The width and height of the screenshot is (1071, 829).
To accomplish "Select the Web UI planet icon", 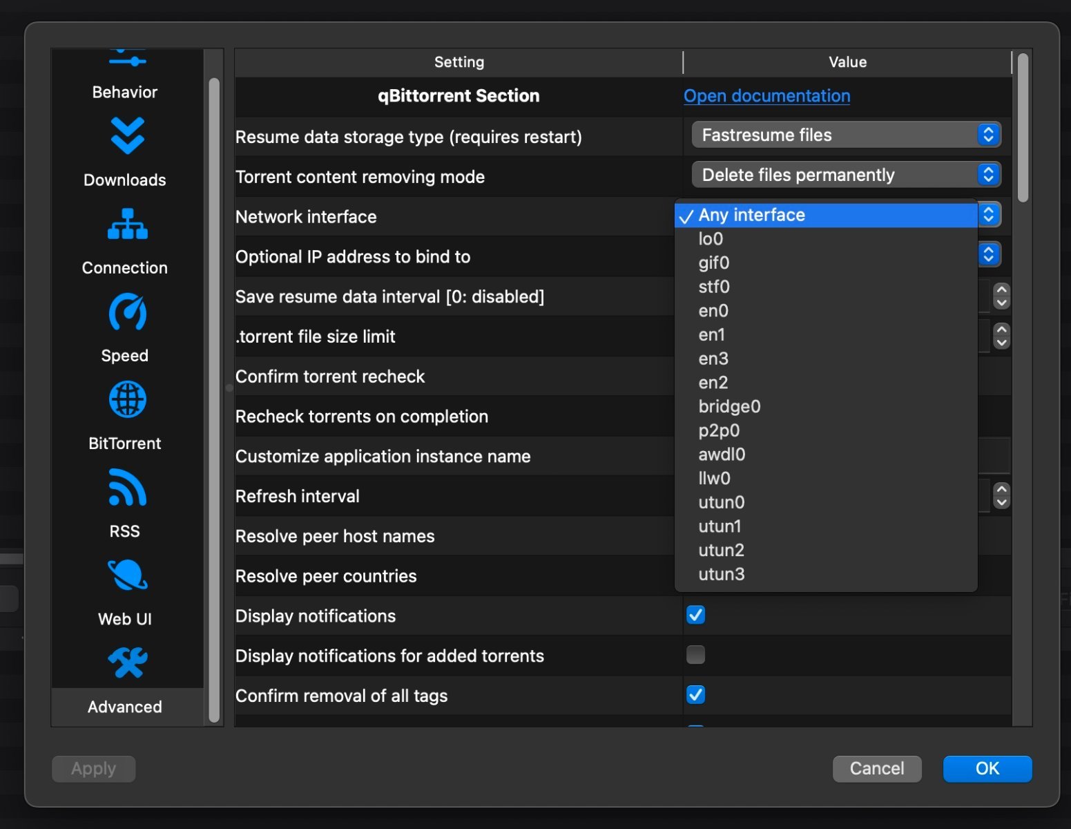I will (127, 575).
